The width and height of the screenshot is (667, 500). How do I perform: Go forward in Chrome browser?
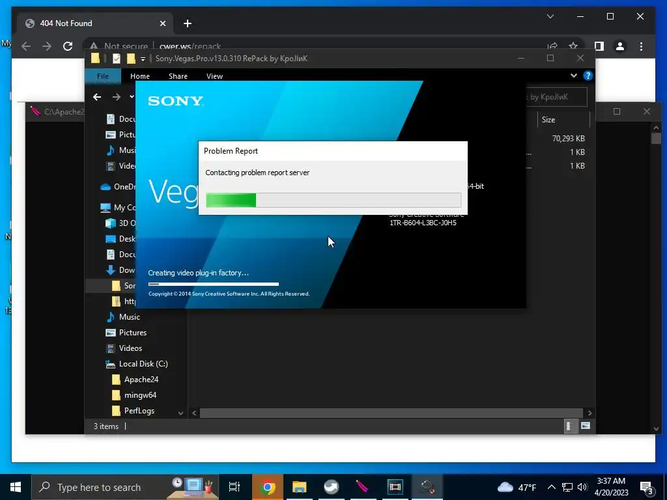tap(47, 46)
